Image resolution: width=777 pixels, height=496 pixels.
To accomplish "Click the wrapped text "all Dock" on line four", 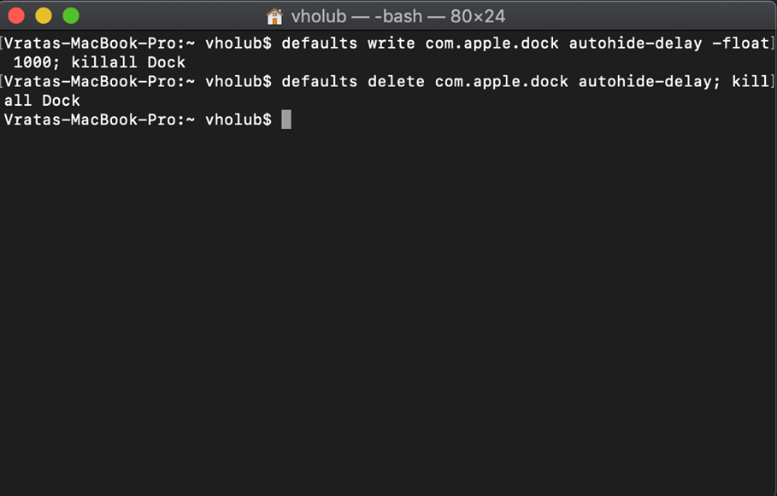I will tap(42, 101).
